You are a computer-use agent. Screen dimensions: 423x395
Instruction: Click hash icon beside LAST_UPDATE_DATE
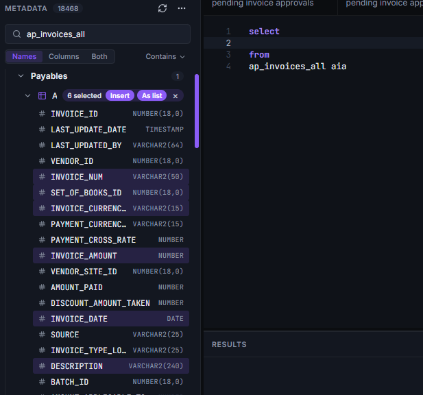tap(42, 130)
